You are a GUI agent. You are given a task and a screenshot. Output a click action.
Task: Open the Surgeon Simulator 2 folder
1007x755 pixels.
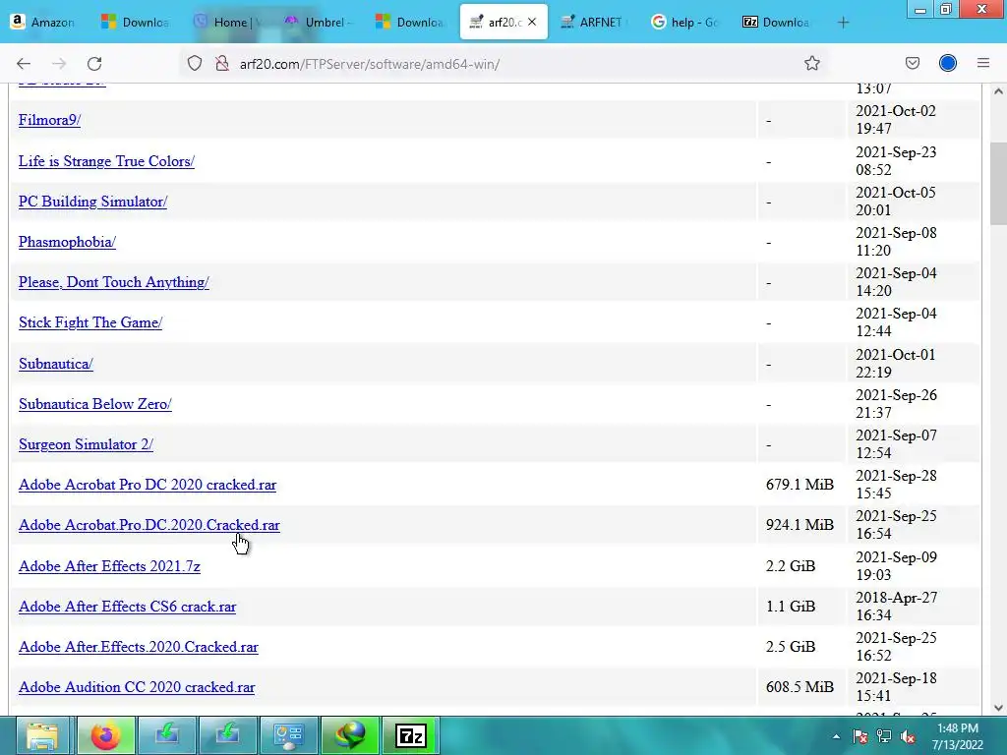[87, 445]
